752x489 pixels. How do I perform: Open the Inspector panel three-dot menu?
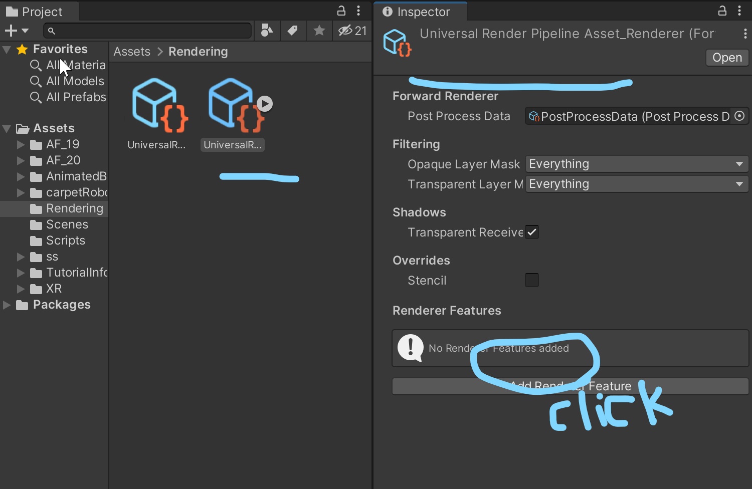pyautogui.click(x=739, y=11)
